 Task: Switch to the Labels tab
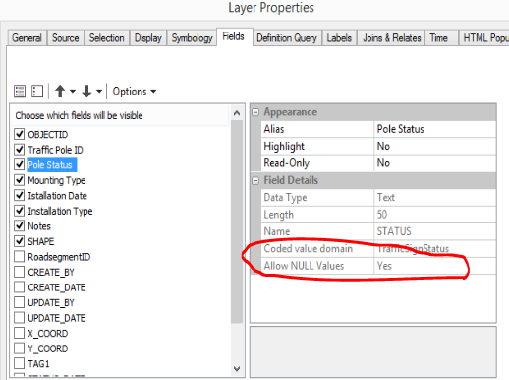point(339,38)
